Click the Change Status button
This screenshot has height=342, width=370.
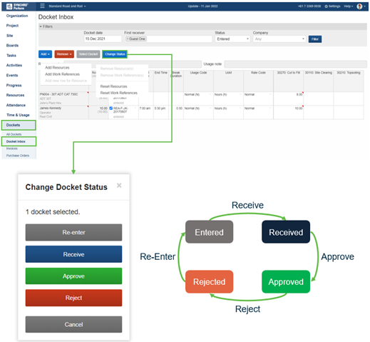(115, 54)
